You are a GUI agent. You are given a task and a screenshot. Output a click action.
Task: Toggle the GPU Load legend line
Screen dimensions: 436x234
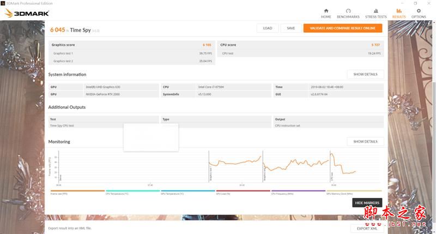pyautogui.click(x=243, y=192)
